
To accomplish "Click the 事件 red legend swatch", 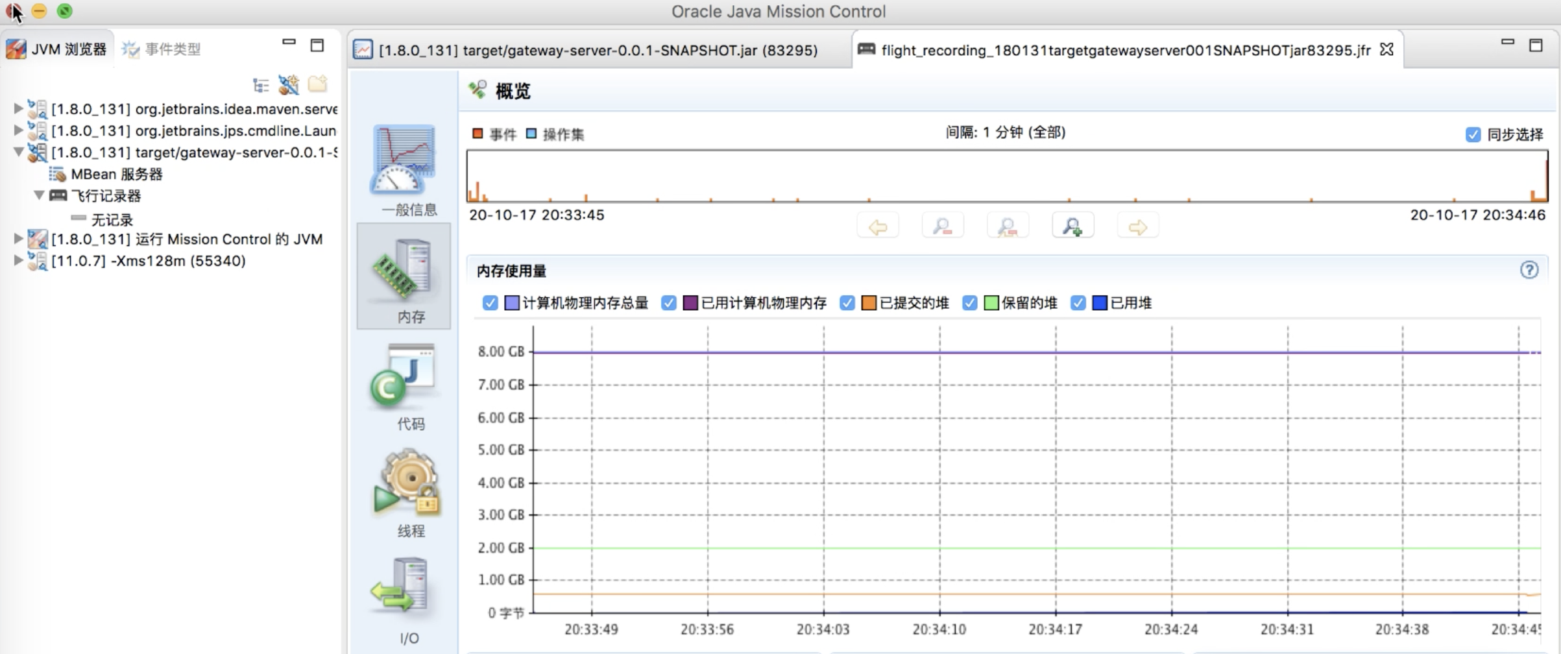I will (x=478, y=134).
